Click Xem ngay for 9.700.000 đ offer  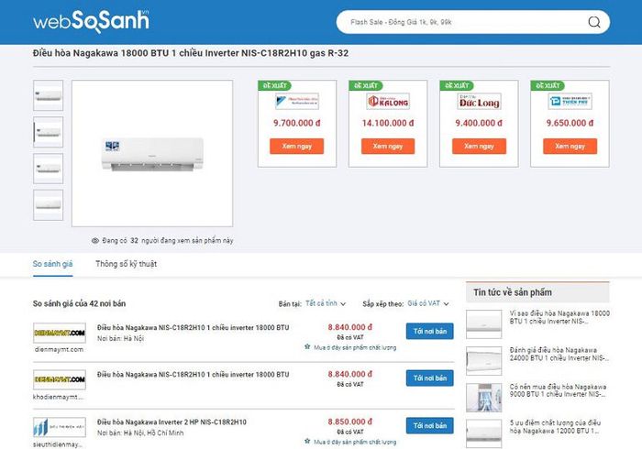[x=297, y=146]
